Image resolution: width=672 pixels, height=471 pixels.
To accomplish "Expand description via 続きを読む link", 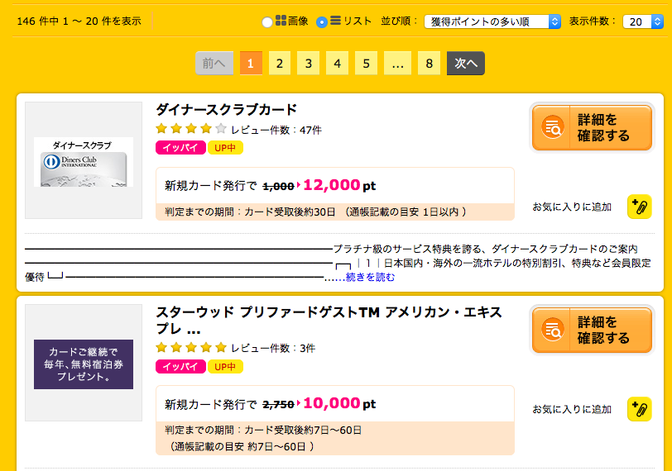I will (370, 277).
